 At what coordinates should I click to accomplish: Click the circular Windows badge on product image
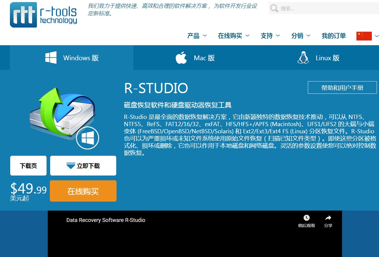click(x=87, y=138)
